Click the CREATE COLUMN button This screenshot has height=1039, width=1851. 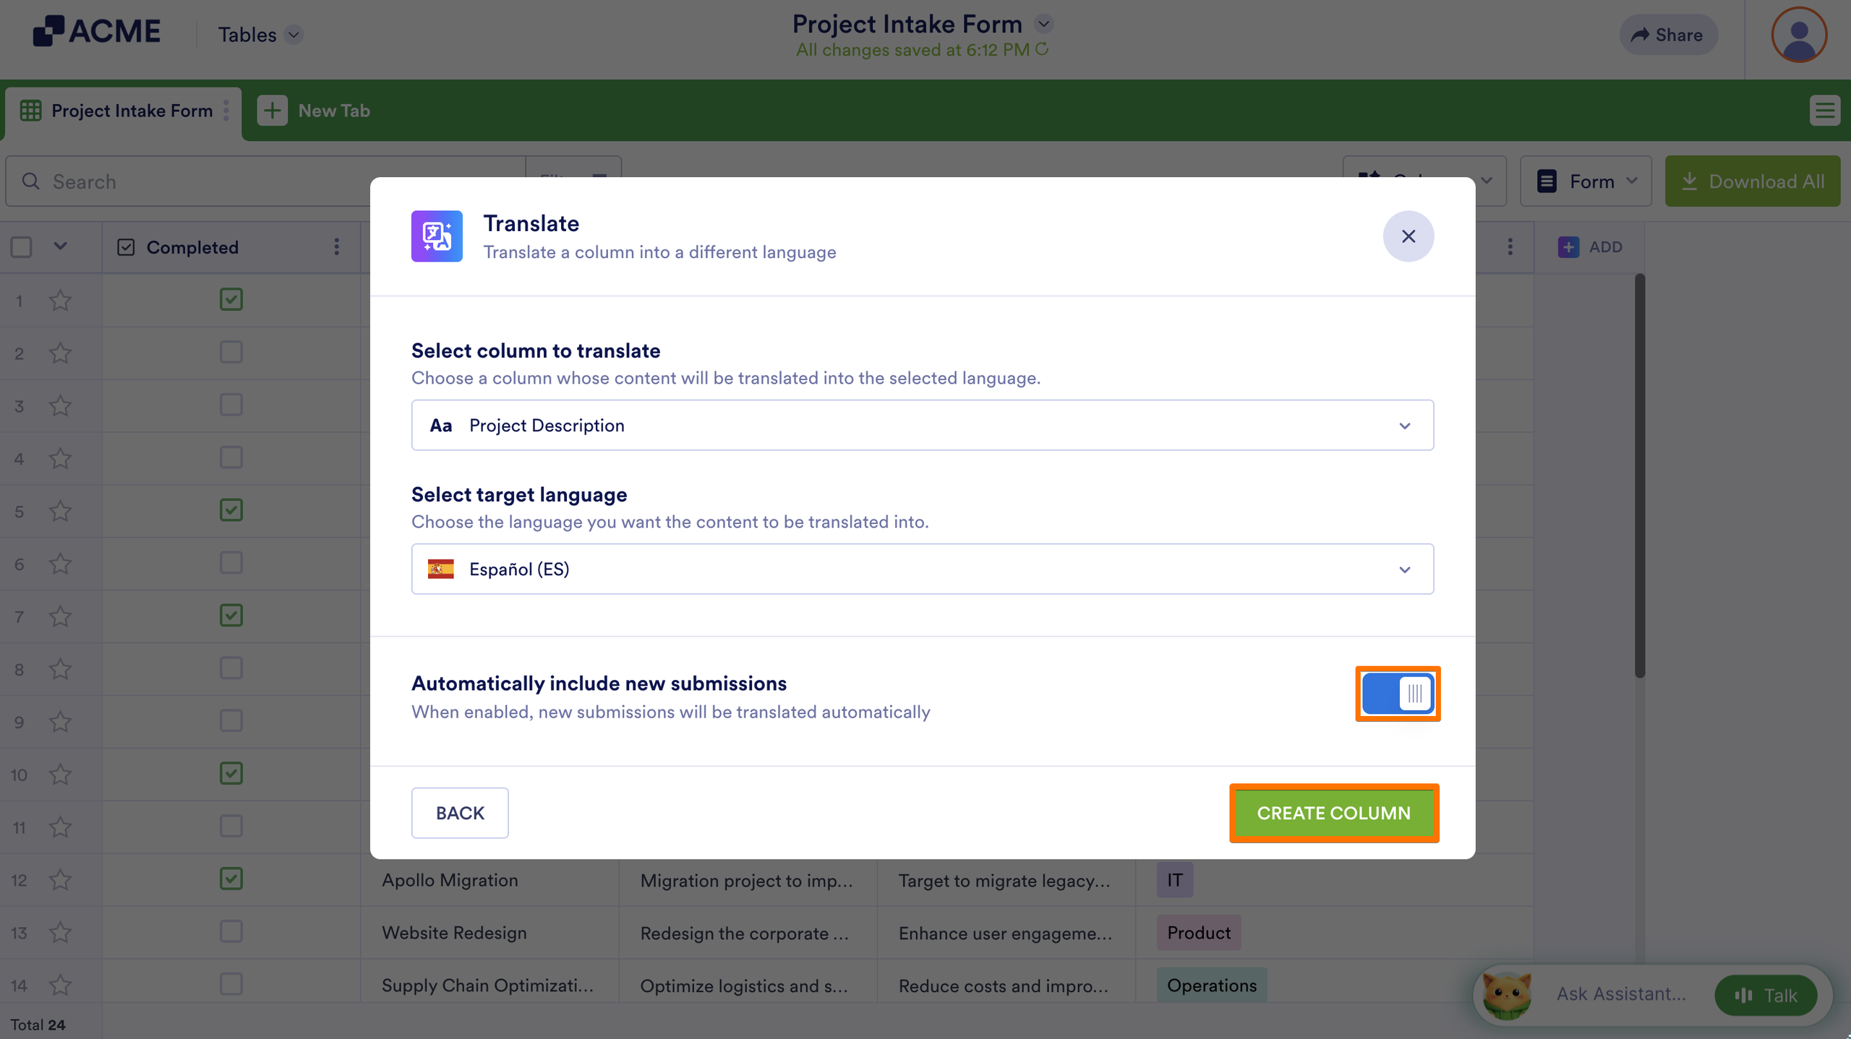pos(1333,813)
